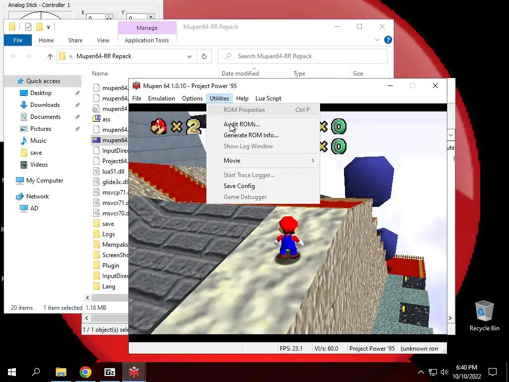Select the glide3x.dll file icon
509x382 pixels.
pos(96,182)
